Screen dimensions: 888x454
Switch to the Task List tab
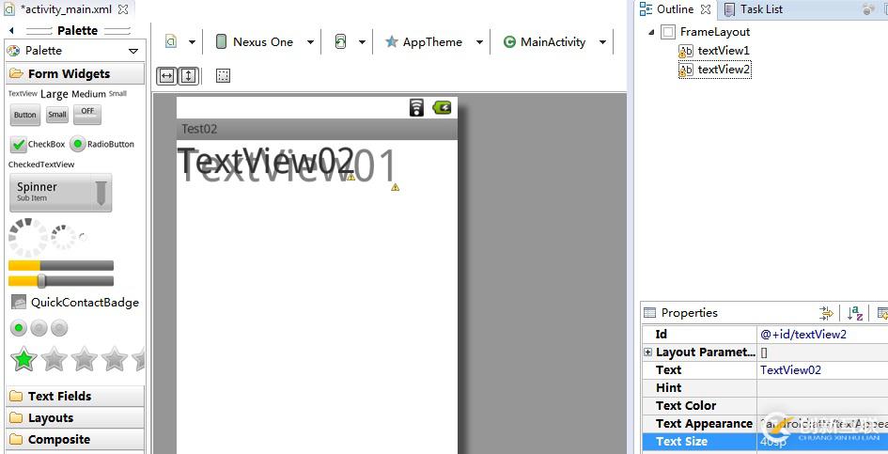(754, 9)
